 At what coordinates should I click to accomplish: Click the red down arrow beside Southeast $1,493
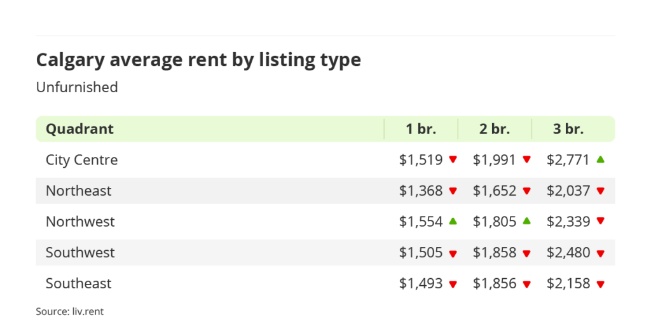453,284
